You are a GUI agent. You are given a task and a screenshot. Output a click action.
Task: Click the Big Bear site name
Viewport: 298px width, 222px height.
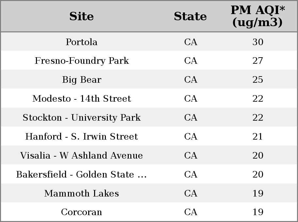coord(82,80)
